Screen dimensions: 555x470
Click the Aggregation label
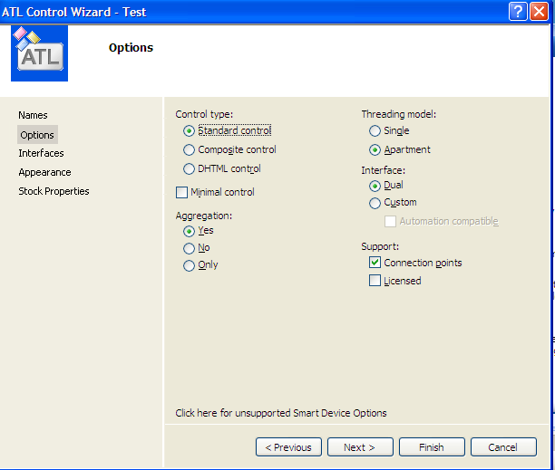(204, 216)
